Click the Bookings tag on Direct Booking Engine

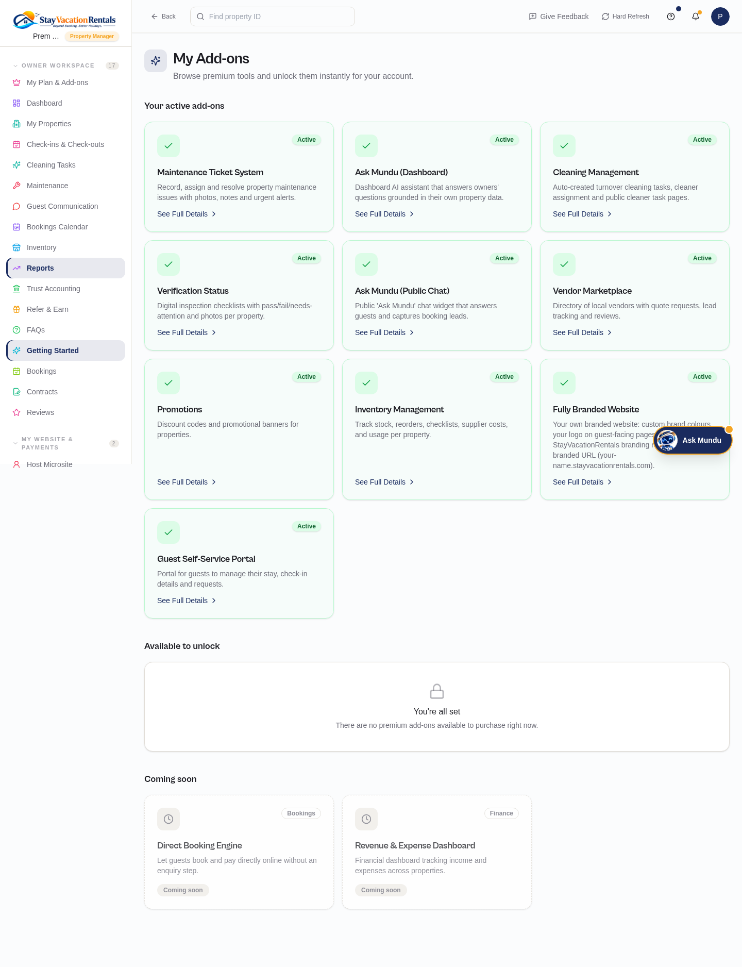301,813
